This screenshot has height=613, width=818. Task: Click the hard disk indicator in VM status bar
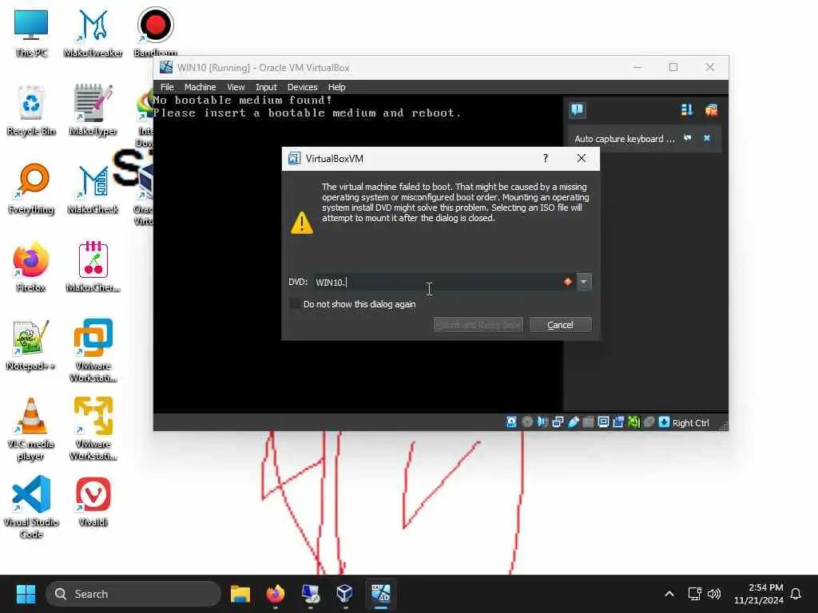(511, 422)
